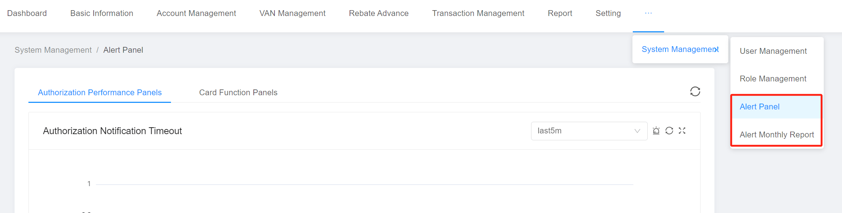Open the last5m time range dropdown
The width and height of the screenshot is (842, 213).
[x=589, y=131]
